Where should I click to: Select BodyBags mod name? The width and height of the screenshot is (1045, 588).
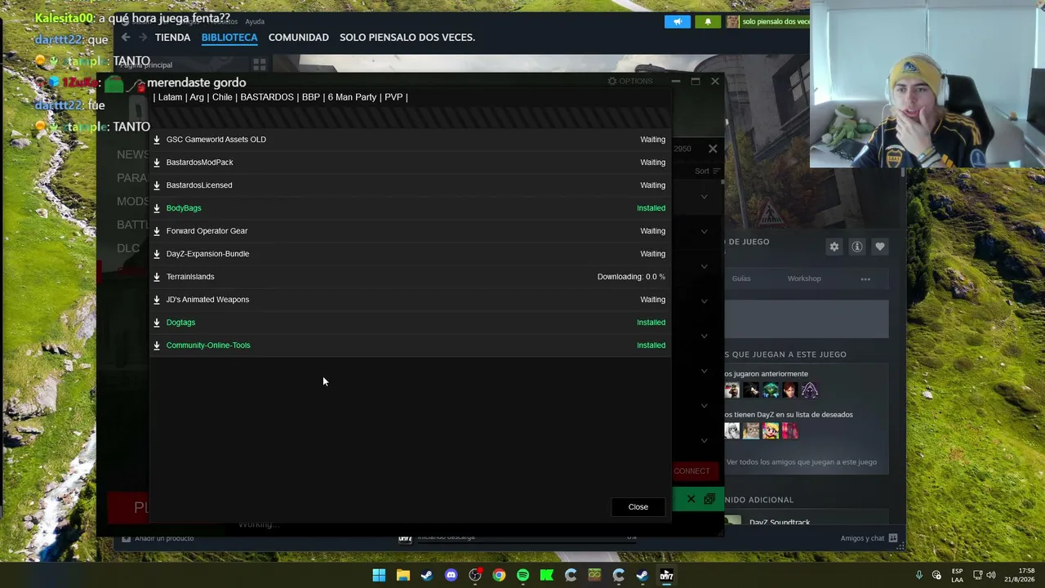184,208
